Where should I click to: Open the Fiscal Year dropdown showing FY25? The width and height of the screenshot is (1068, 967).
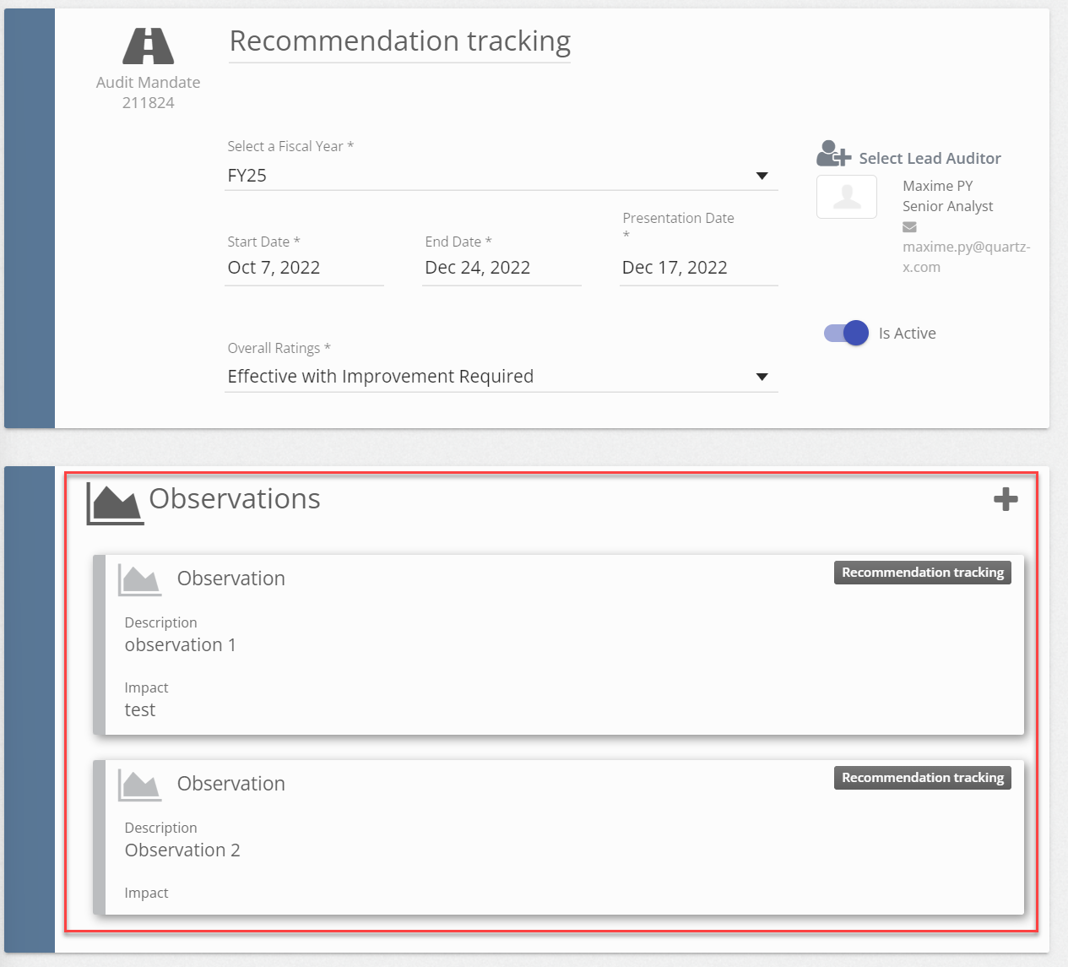(490, 176)
